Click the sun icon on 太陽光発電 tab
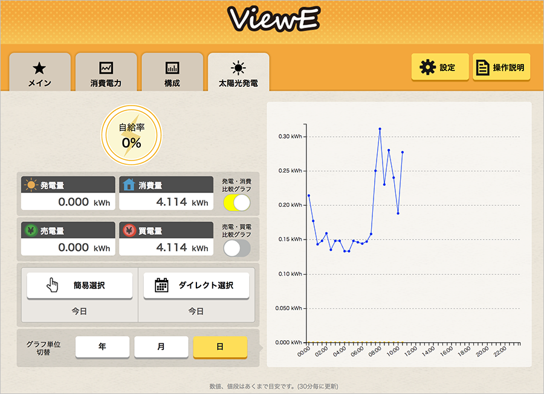This screenshot has width=544, height=394. pos(238,68)
